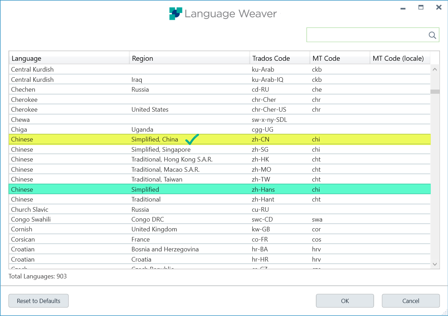Focus the language search box

[x=373, y=35]
